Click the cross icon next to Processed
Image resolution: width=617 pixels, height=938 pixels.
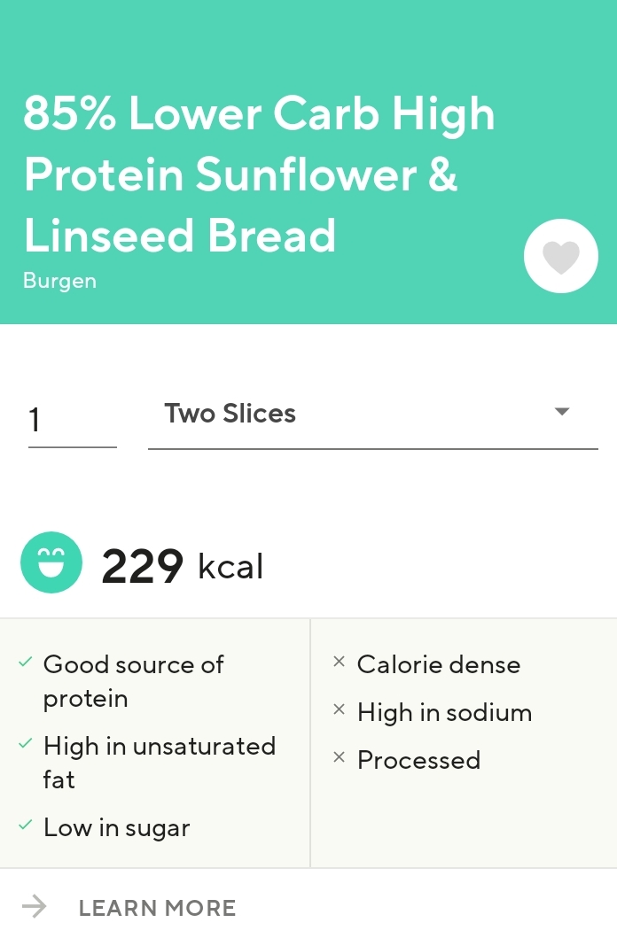point(339,757)
